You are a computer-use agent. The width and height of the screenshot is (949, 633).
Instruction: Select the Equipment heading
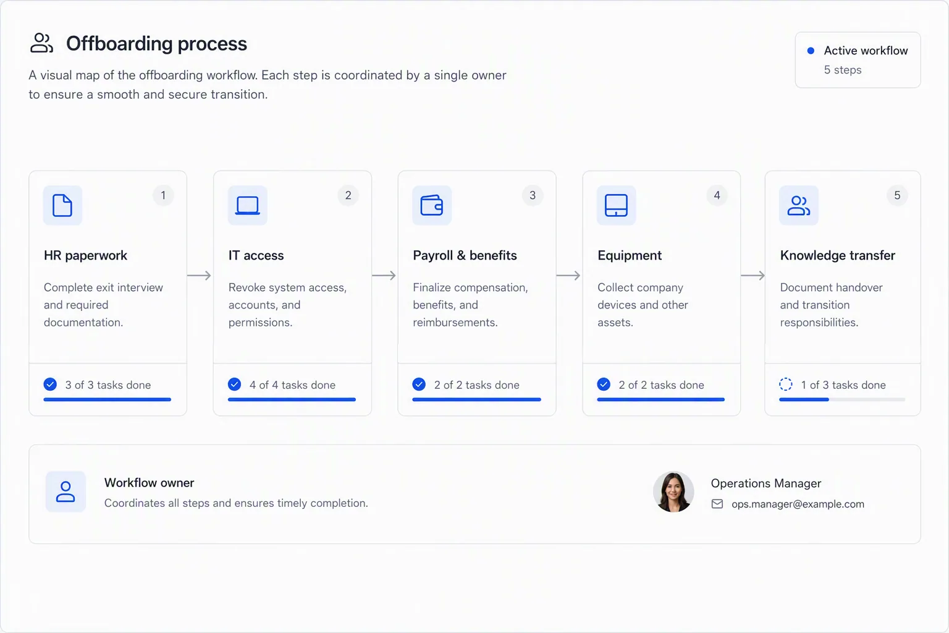pyautogui.click(x=630, y=255)
